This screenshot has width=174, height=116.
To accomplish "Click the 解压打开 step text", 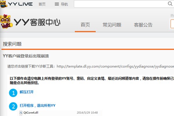I will (26, 92).
